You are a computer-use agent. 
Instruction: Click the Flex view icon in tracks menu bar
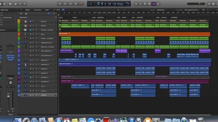(58, 10)
